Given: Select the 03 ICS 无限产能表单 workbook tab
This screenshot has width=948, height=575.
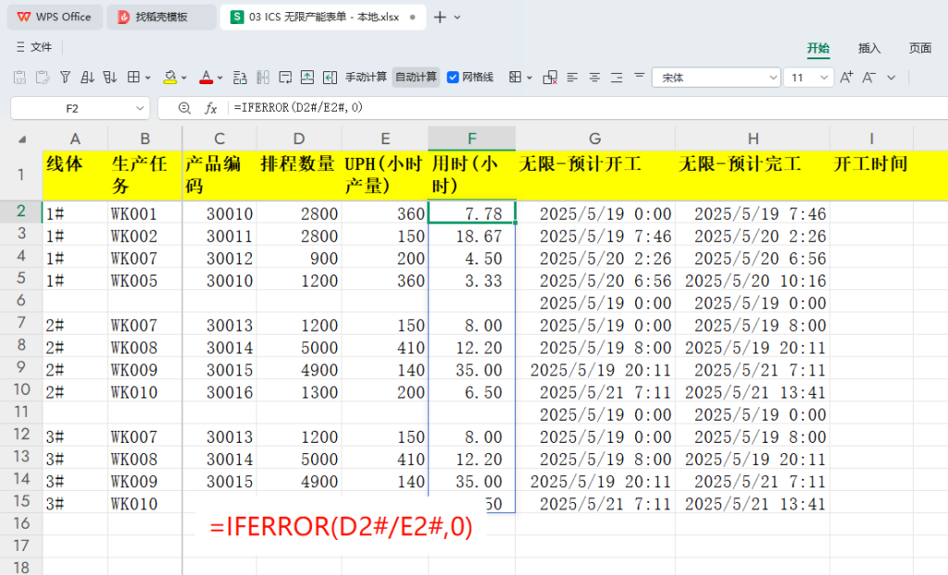Looking at the screenshot, I should tap(323, 17).
